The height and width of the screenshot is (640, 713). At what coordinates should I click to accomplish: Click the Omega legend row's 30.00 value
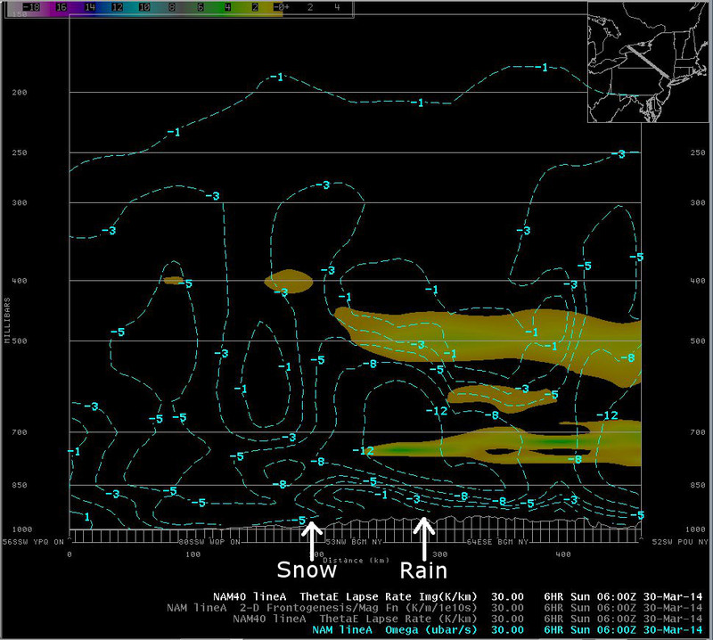click(x=507, y=630)
